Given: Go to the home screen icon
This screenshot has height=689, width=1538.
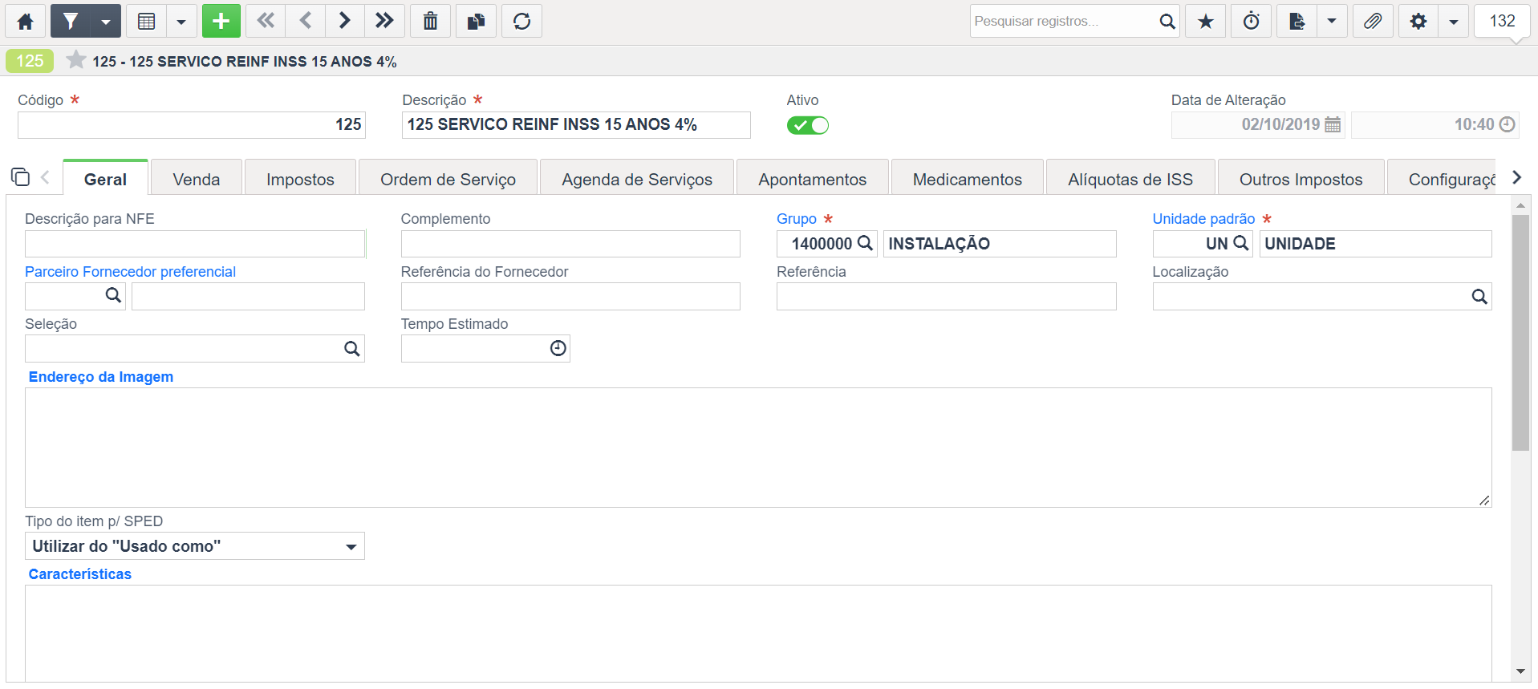Looking at the screenshot, I should [x=25, y=22].
